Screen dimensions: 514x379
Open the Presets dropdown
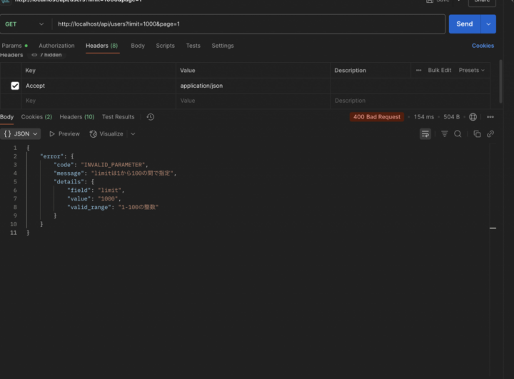(x=471, y=70)
